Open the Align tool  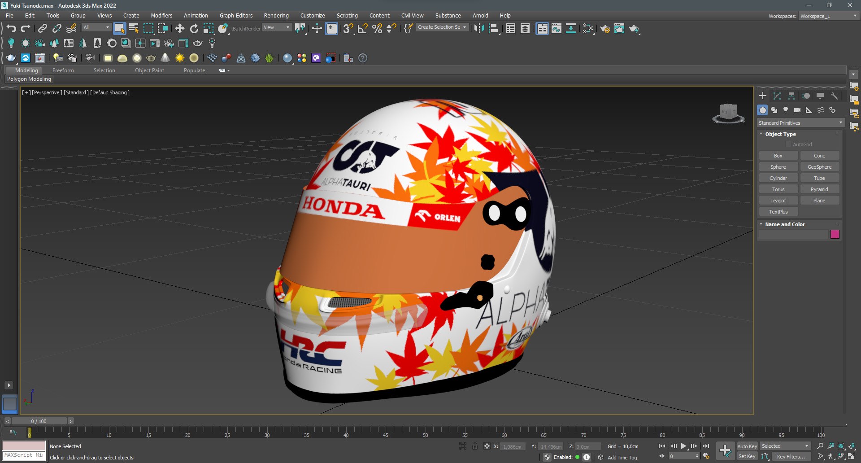click(x=494, y=29)
